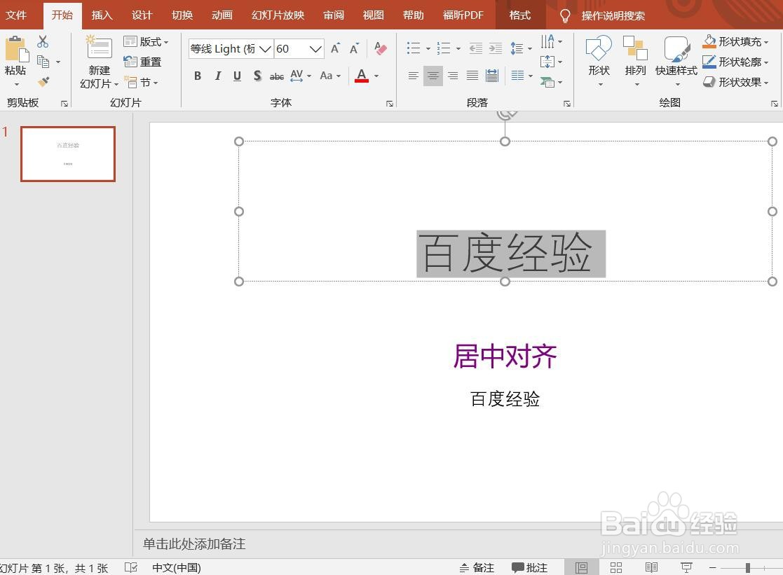Screen dimensions: 783x575
Task: Decrease font size with smaller A
Action: [354, 48]
